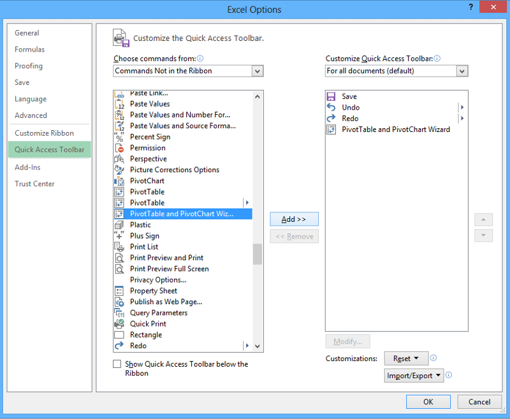Click the Move Up arrow button
Screen dimensions: 510x419
[483, 219]
